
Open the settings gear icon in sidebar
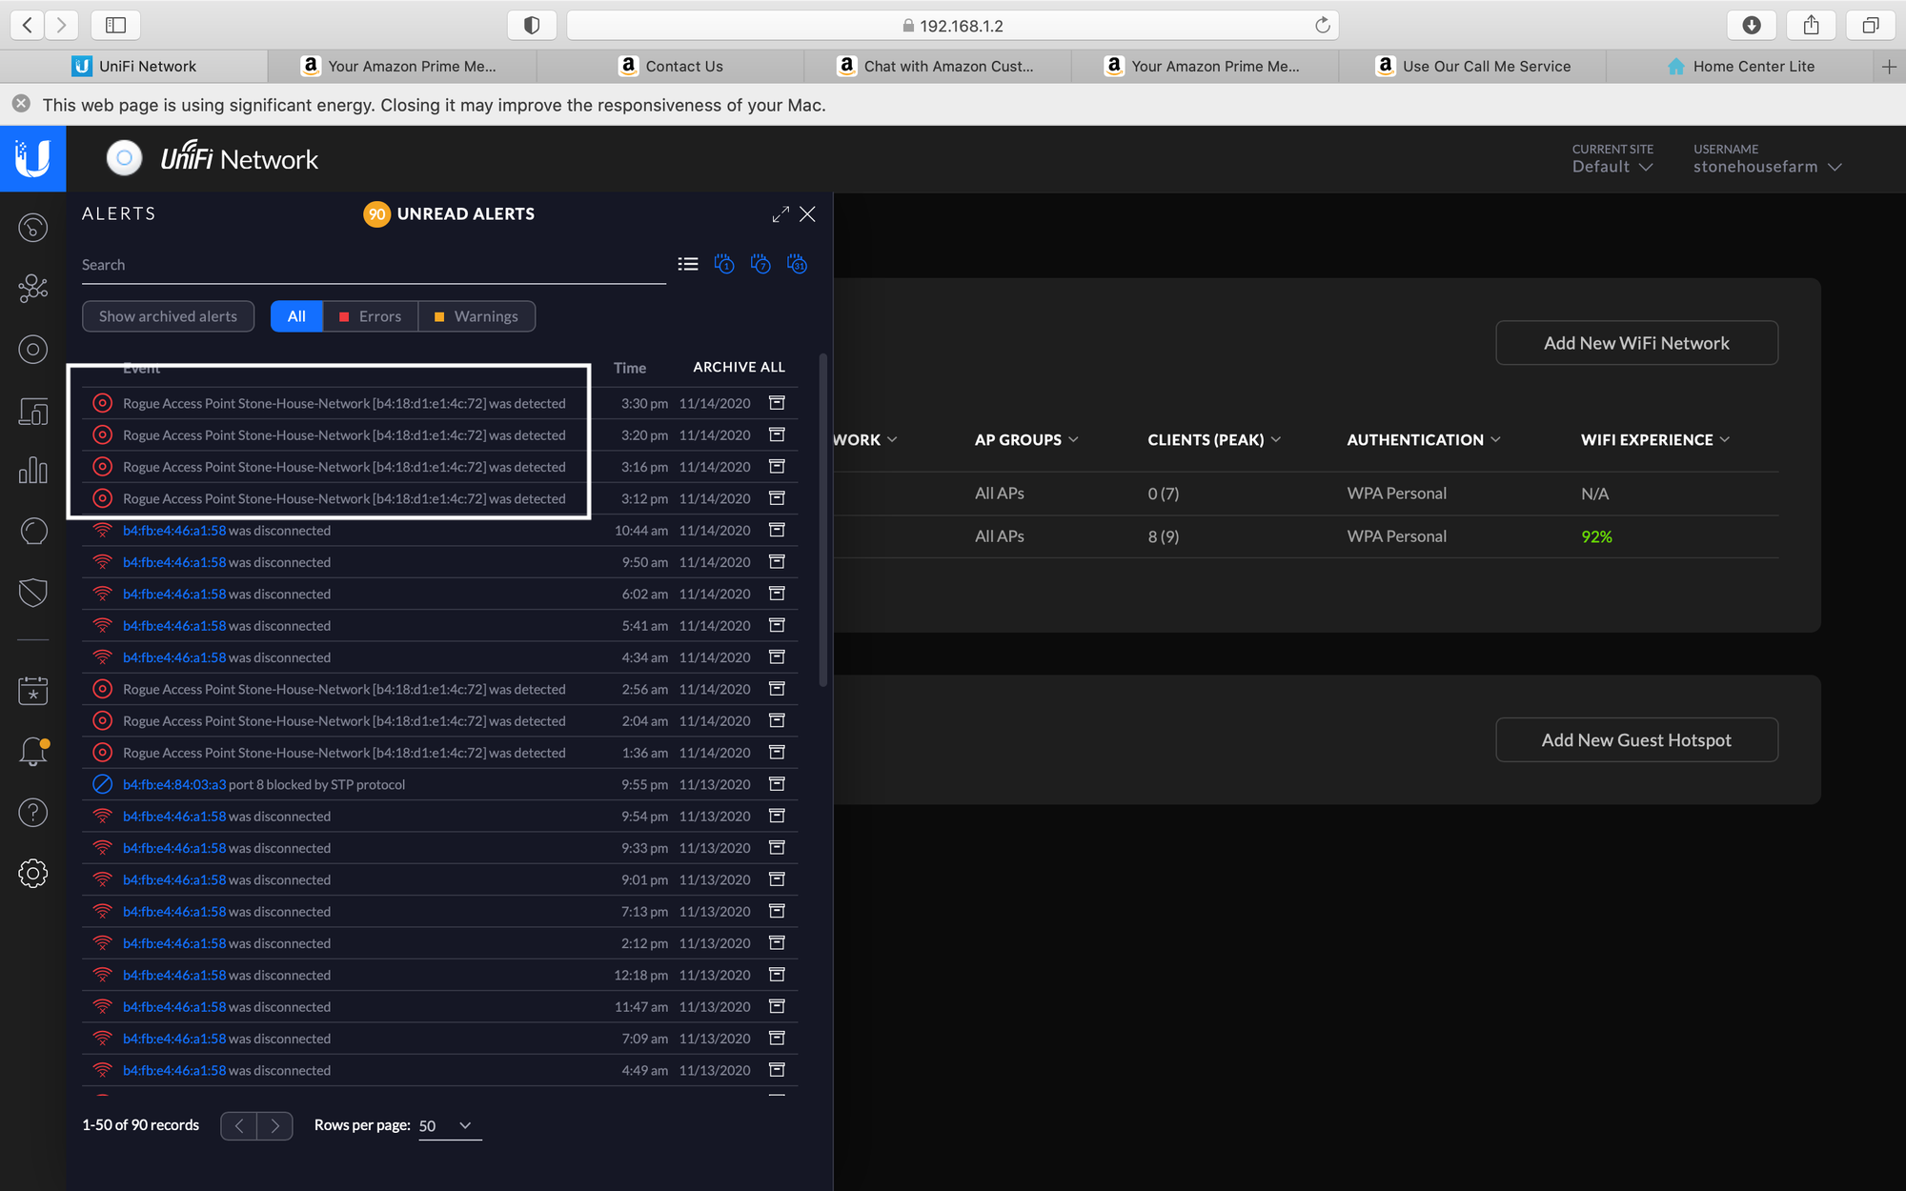pos(33,873)
